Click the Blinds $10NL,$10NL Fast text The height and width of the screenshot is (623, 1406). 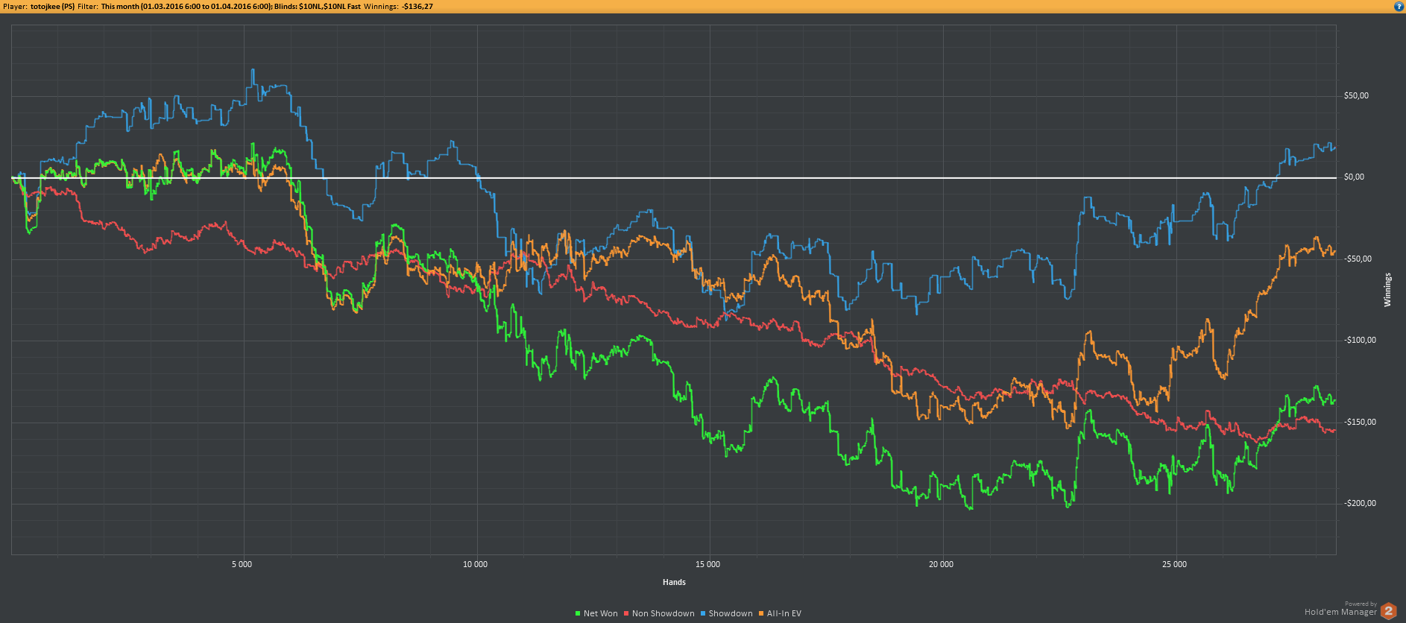318,6
